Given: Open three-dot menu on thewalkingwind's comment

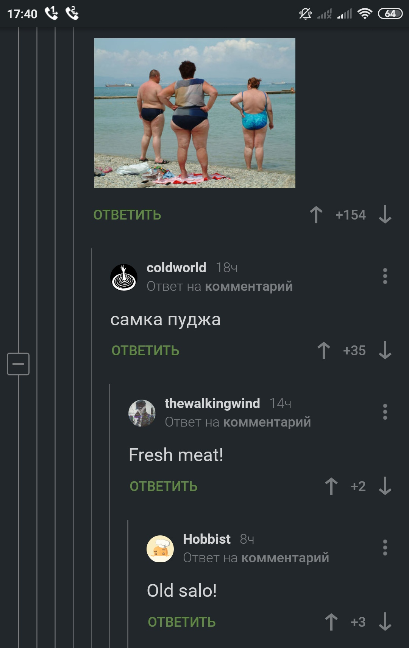Looking at the screenshot, I should [x=385, y=412].
